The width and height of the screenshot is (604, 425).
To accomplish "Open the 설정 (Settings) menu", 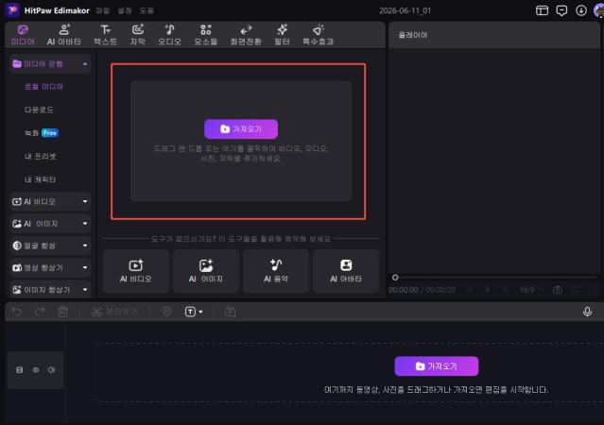I will click(x=125, y=10).
